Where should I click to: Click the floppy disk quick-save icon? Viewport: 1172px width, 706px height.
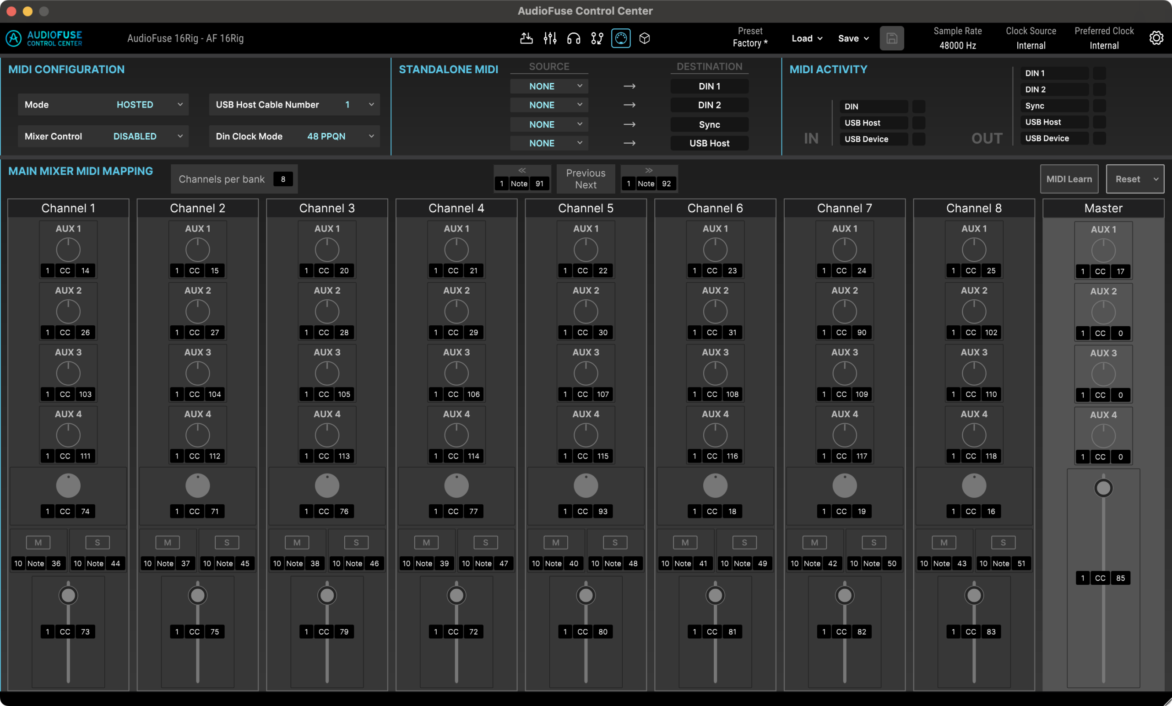892,38
